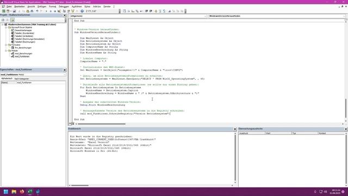Click the Uncomment Block icon
The image size is (348, 196).
coord(164,11)
